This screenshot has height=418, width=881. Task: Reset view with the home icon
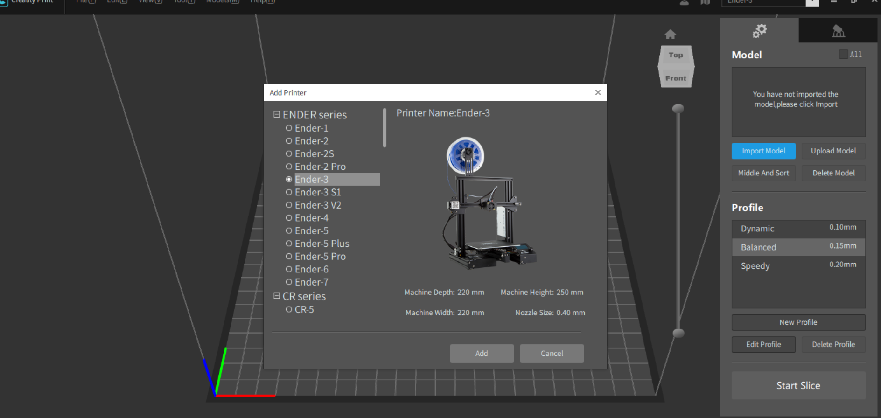670,35
